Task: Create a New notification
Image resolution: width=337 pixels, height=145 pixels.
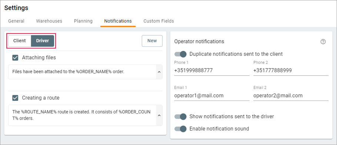Action: click(152, 41)
